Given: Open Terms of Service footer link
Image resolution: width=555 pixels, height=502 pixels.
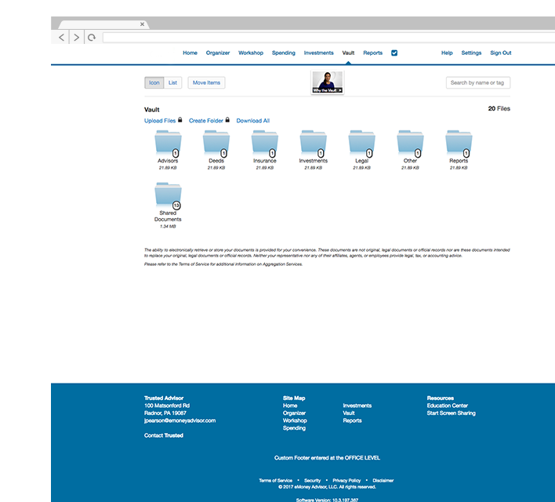Looking at the screenshot, I should pyautogui.click(x=276, y=480).
